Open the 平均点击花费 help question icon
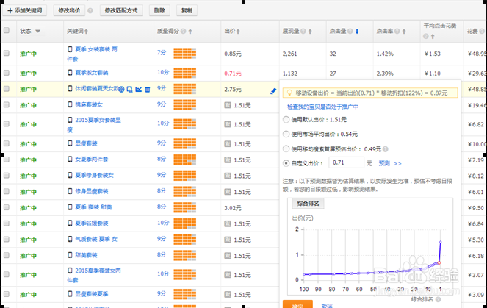The height and width of the screenshot is (308, 487). pos(426,36)
